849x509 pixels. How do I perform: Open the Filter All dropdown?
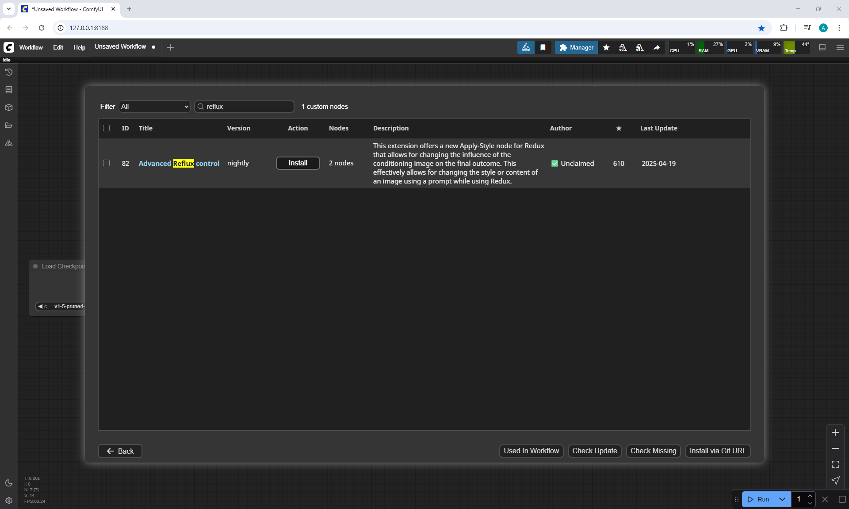154,107
